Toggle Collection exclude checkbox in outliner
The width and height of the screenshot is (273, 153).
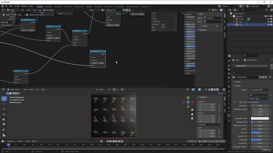[x=265, y=16]
